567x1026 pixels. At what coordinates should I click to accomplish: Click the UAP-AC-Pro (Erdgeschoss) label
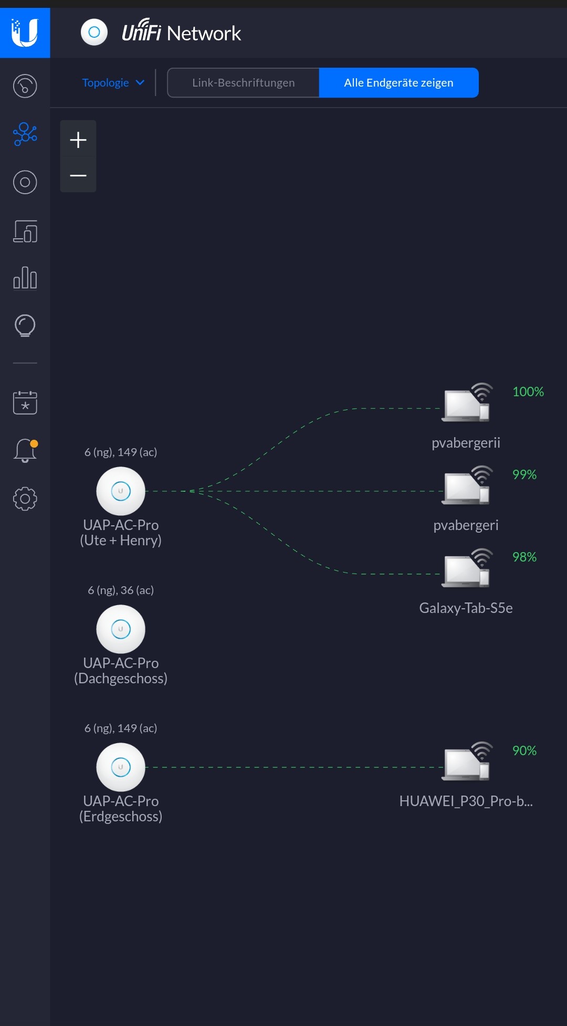click(x=121, y=809)
